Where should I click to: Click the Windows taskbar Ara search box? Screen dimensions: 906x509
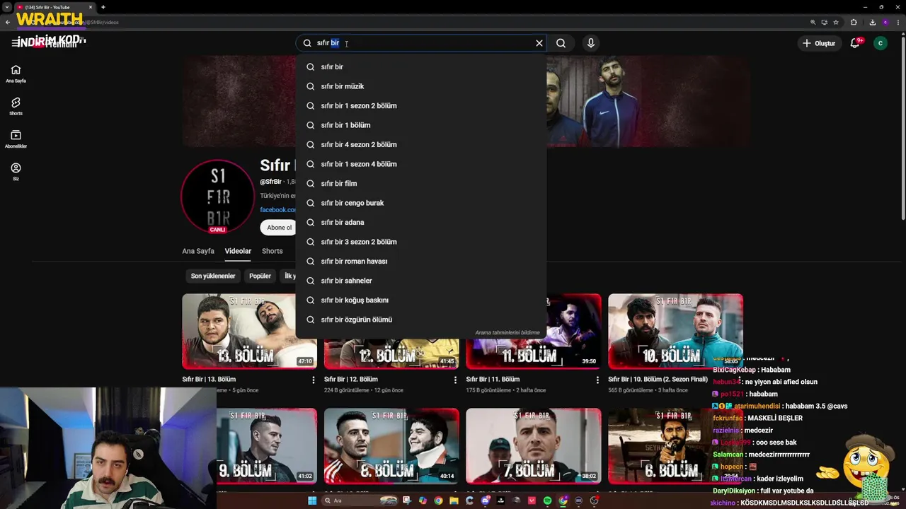(360, 501)
